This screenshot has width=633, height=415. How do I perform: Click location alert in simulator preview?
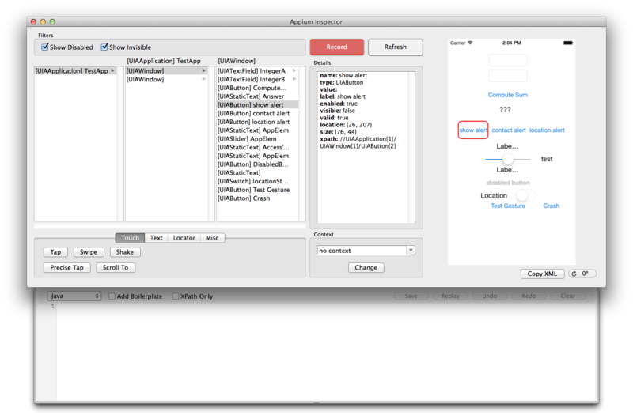pos(547,130)
